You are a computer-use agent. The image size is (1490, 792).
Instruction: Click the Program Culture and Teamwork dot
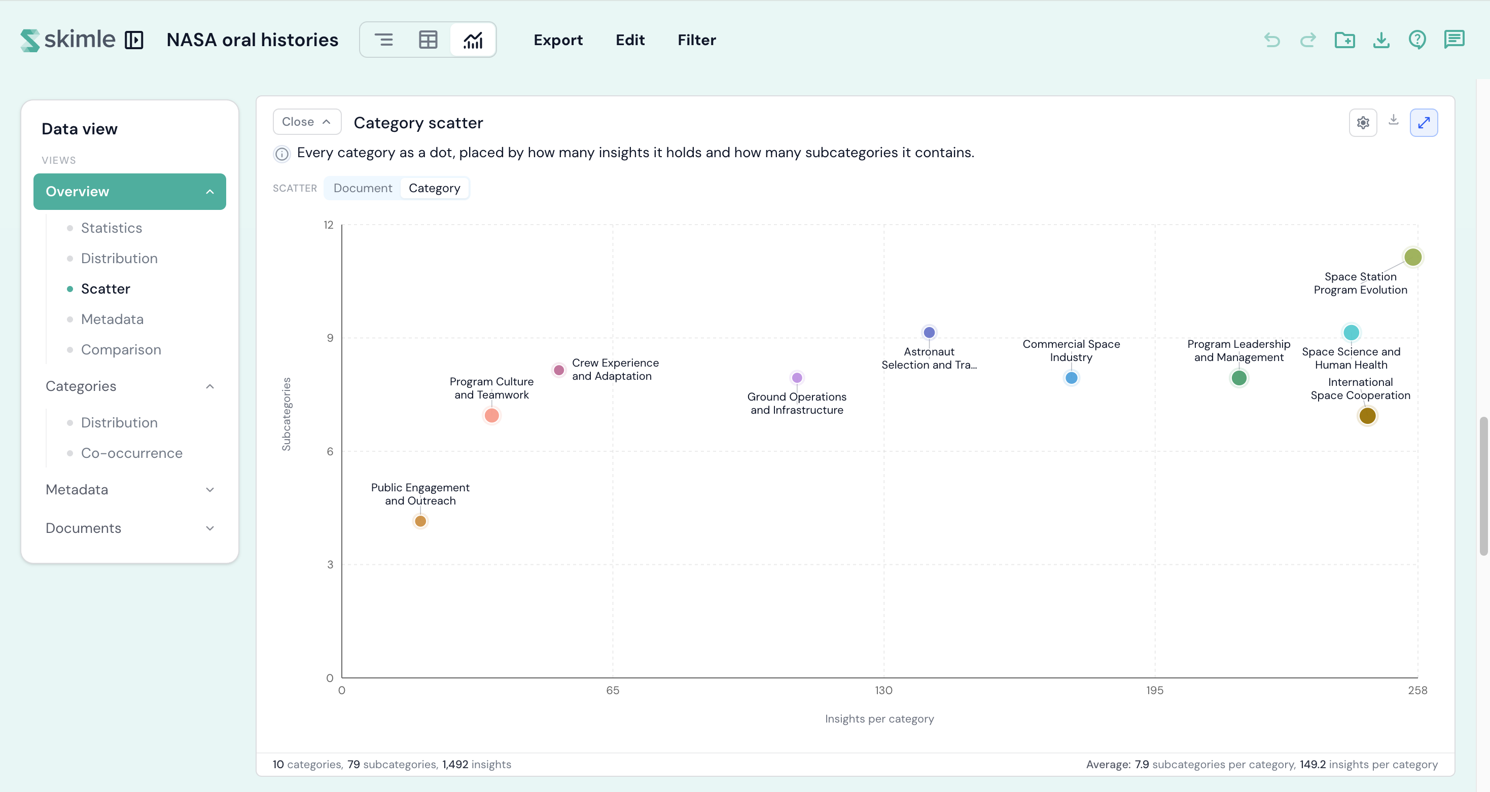pyautogui.click(x=491, y=416)
